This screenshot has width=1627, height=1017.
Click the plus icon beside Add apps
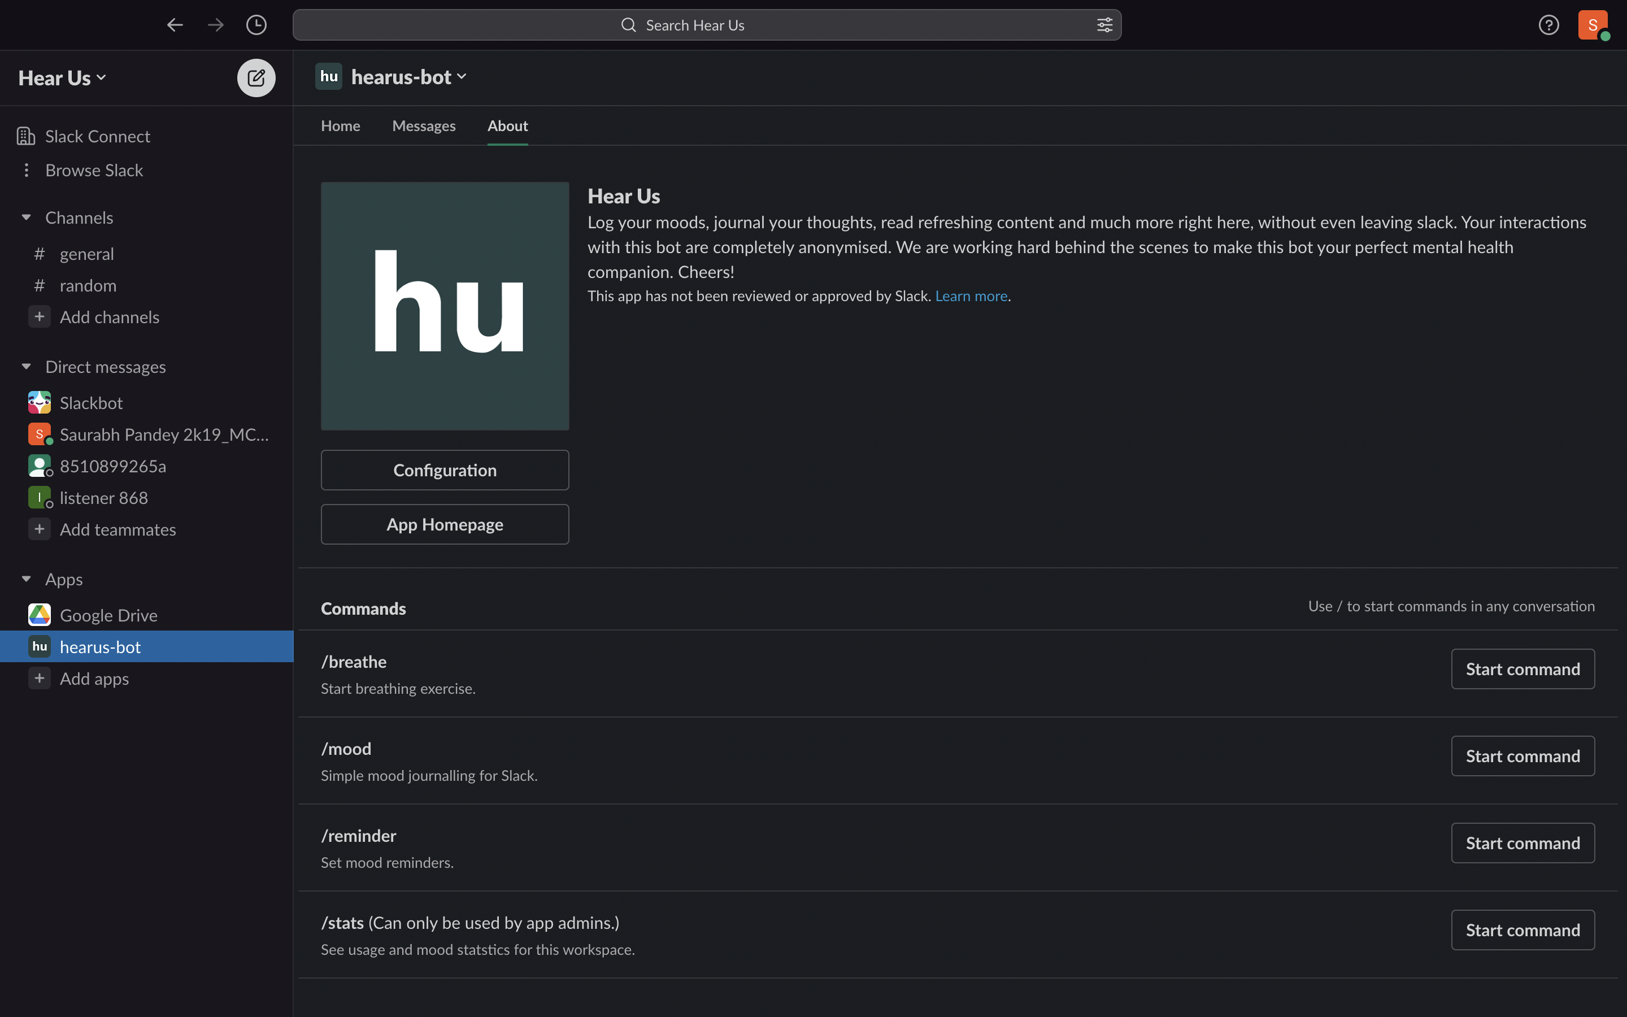click(40, 679)
